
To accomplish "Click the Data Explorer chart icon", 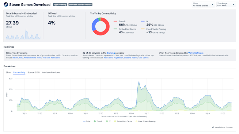I will [x=213, y=127].
